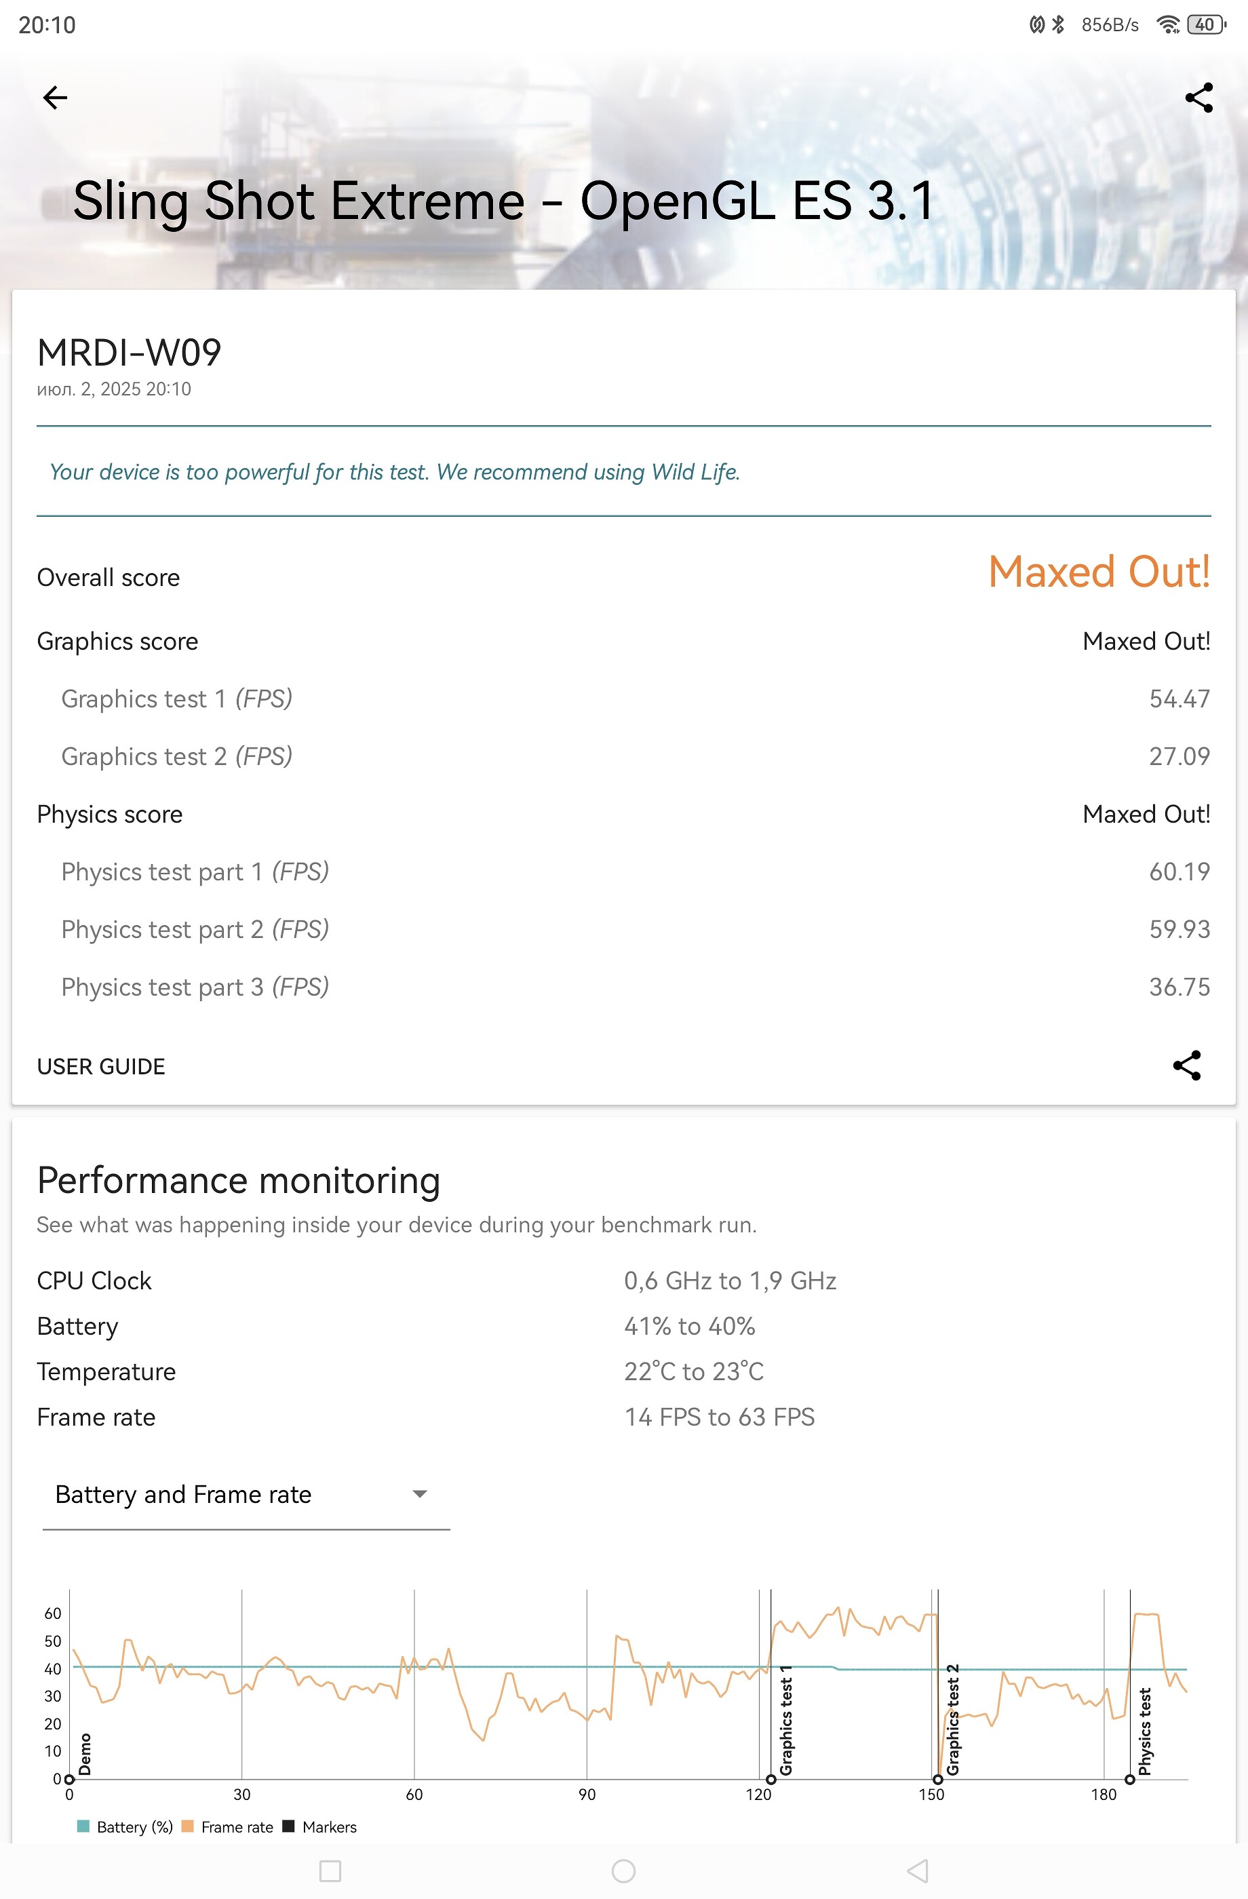Screen dimensions: 1248x1899
Task: Tap the back arrow icon
Action: [x=55, y=98]
